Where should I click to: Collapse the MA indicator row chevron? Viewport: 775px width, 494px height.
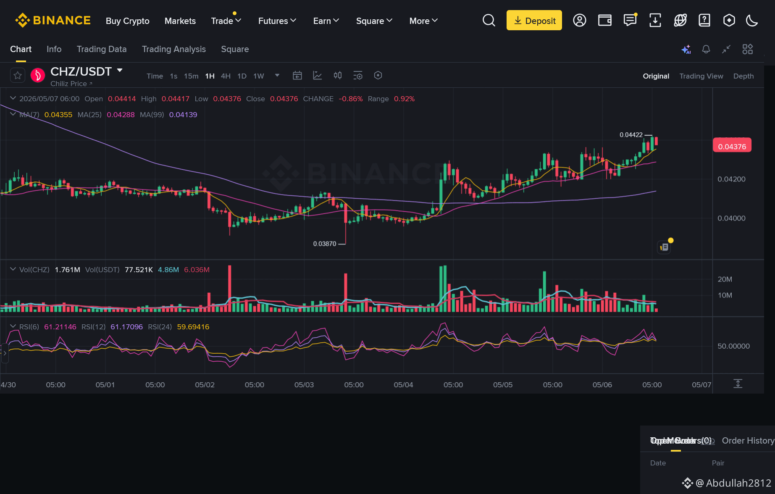click(x=13, y=114)
